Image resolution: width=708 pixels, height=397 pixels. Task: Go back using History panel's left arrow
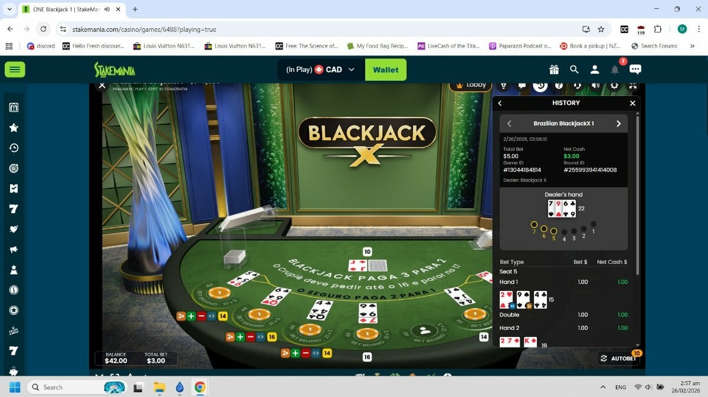(x=500, y=103)
